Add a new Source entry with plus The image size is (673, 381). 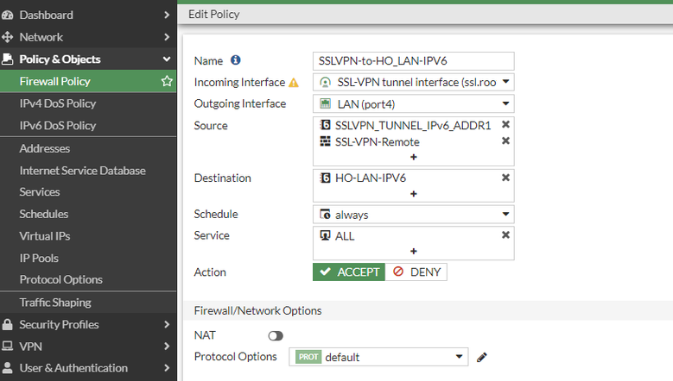(413, 157)
